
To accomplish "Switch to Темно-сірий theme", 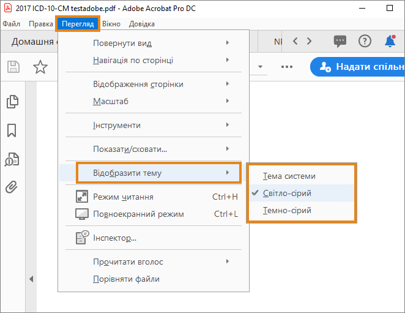I will tap(287, 210).
